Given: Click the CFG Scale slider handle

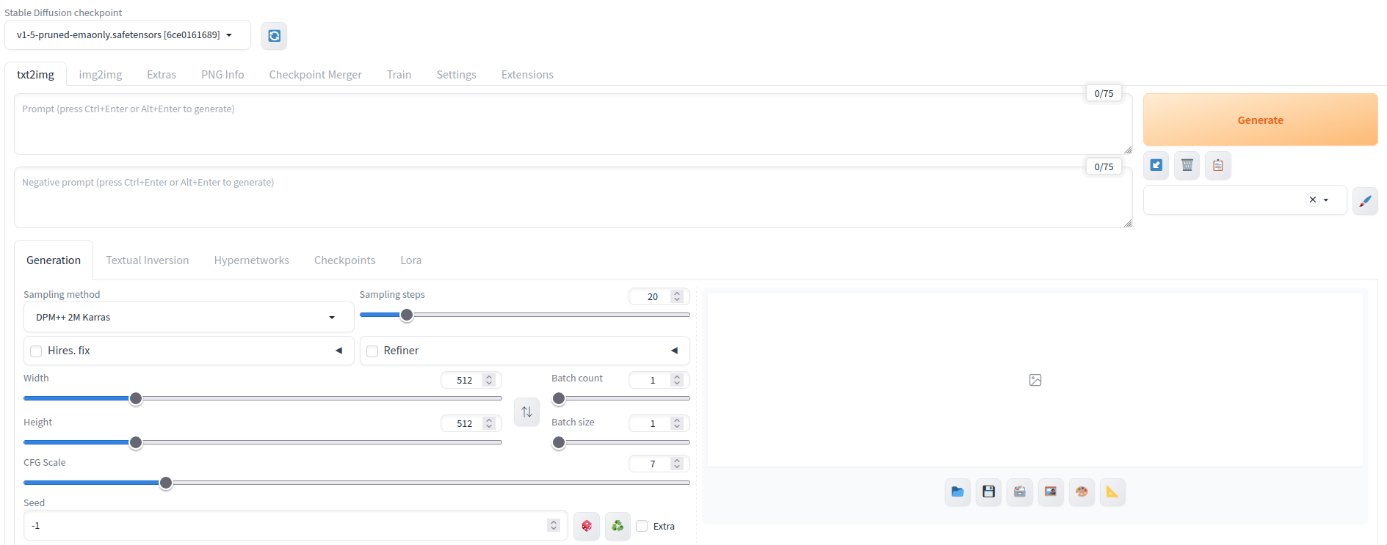Looking at the screenshot, I should (x=166, y=483).
